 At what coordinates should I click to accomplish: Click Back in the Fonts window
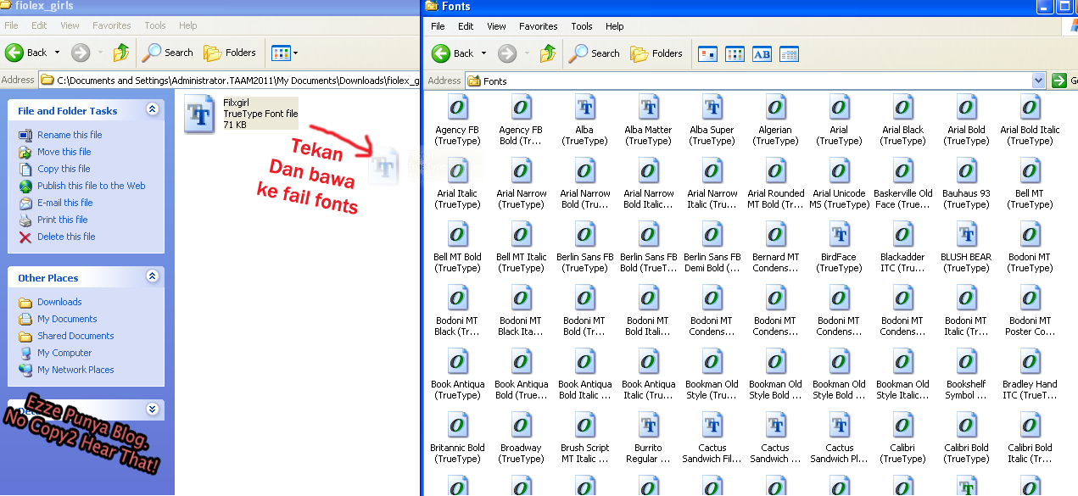click(452, 53)
